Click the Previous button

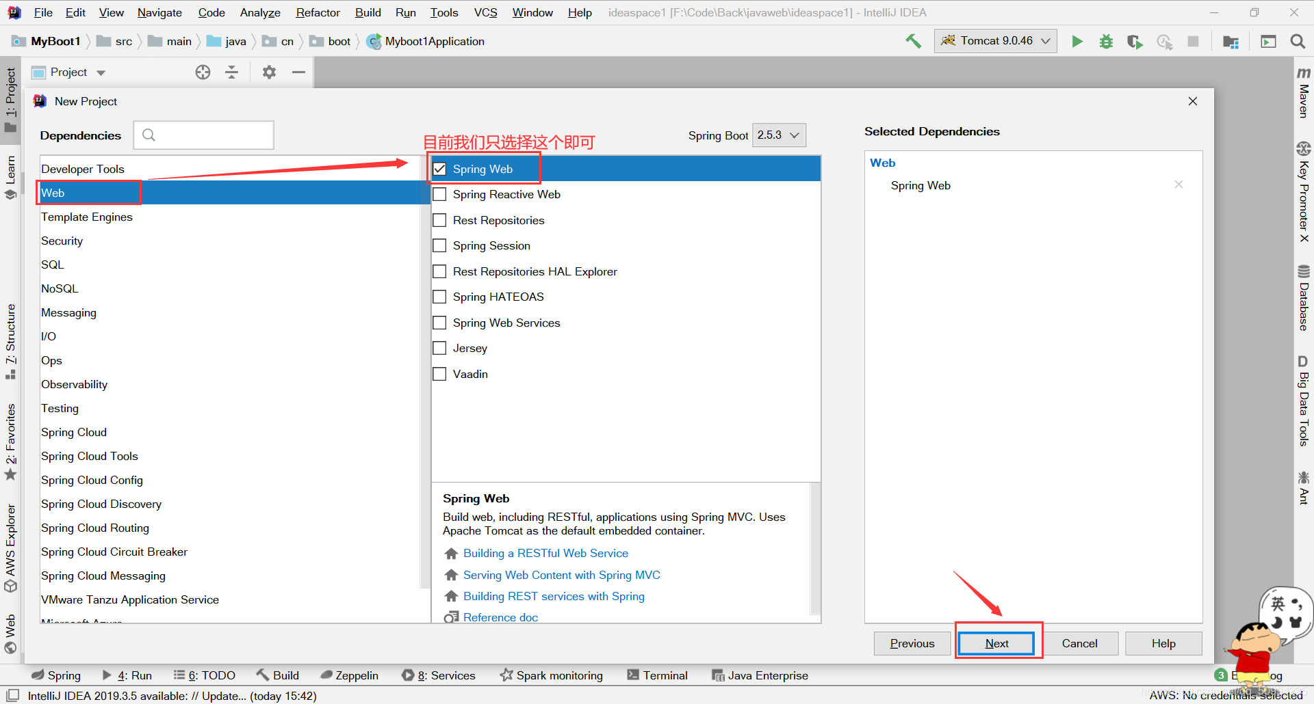pos(912,643)
